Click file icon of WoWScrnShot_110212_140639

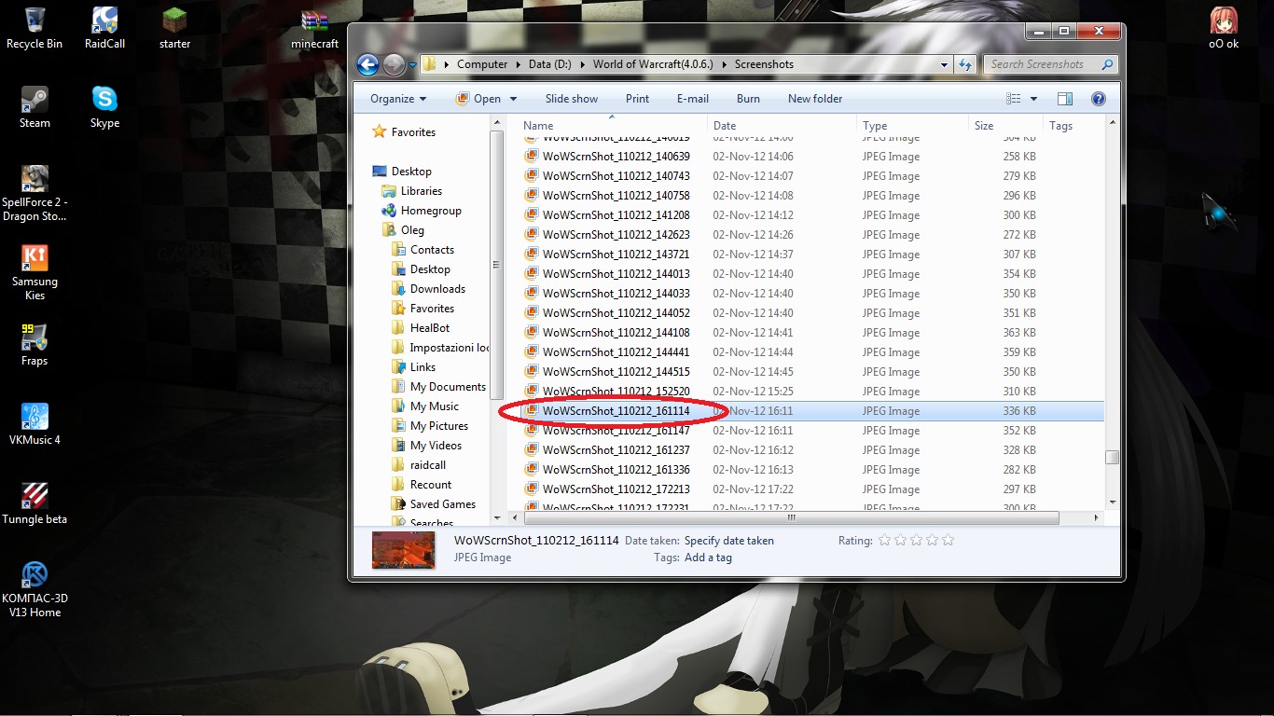pos(532,157)
